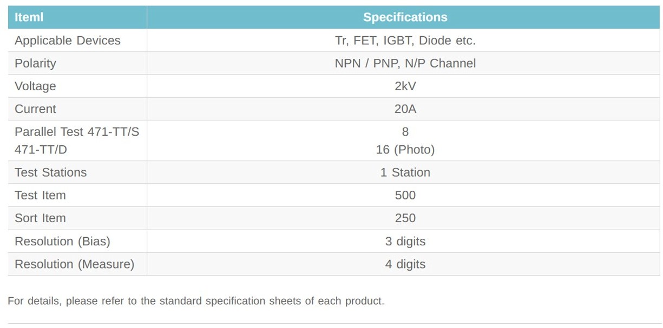The width and height of the screenshot is (663, 328).
Task: Click the Resolution (Measure) row label
Action: point(74,264)
